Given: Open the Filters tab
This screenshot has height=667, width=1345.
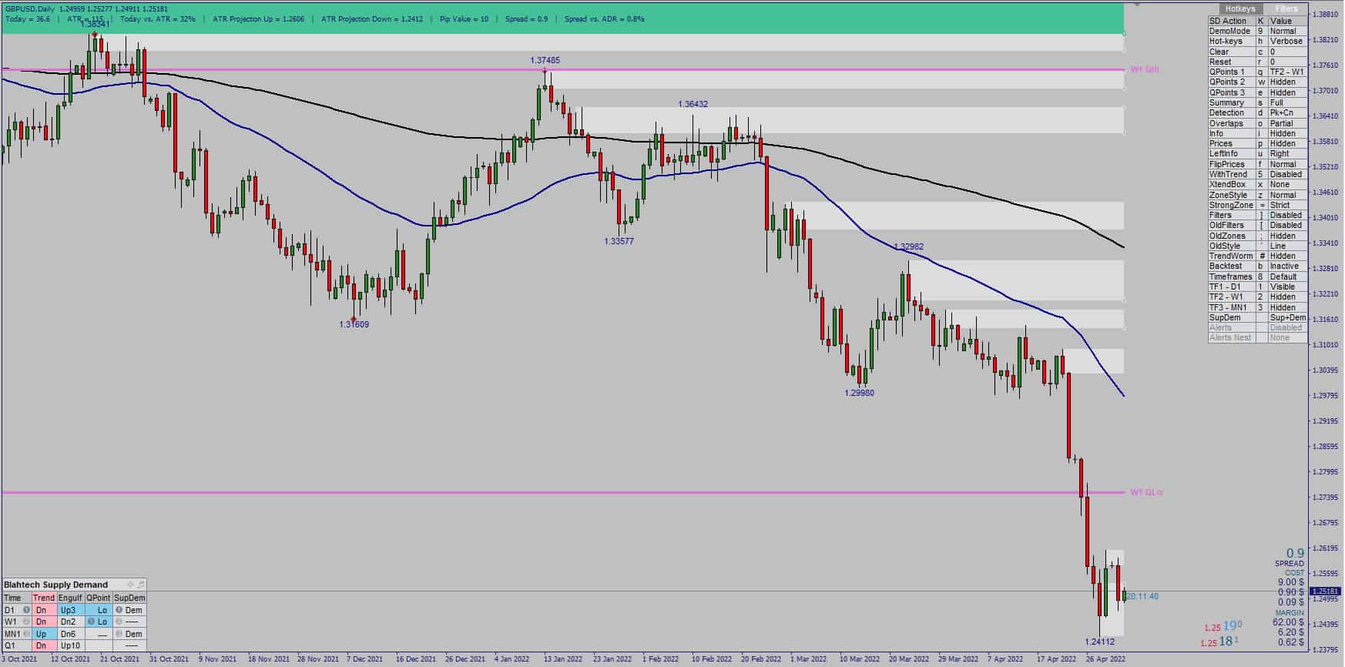Looking at the screenshot, I should 1287,9.
